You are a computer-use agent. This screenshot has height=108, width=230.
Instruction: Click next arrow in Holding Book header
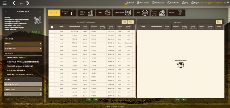click(40, 12)
